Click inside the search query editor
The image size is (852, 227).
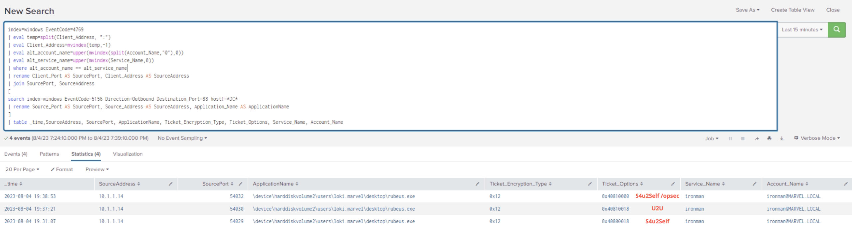pyautogui.click(x=390, y=76)
